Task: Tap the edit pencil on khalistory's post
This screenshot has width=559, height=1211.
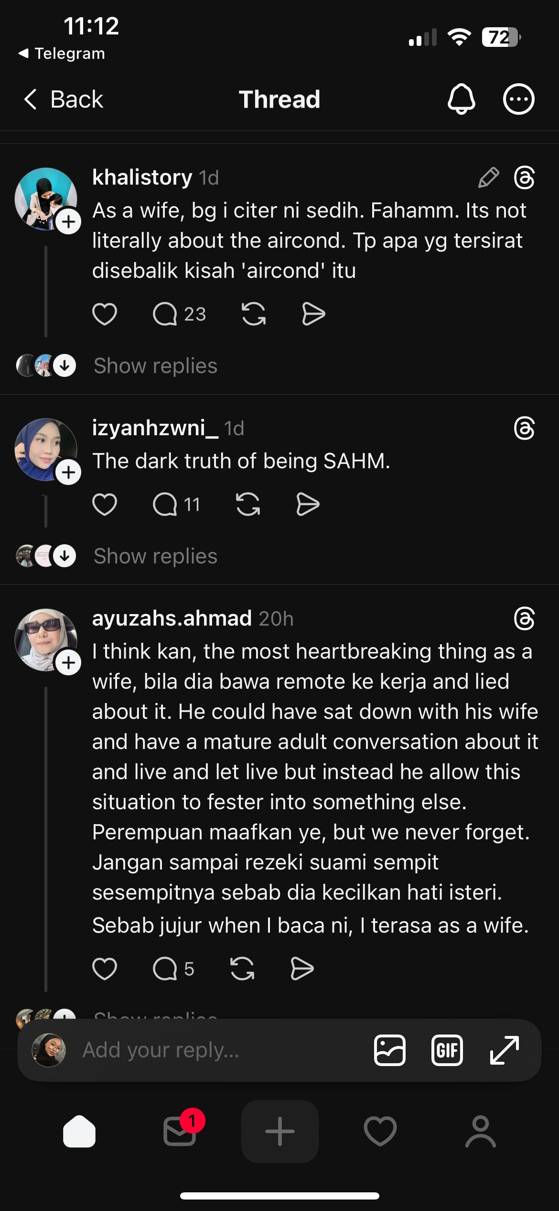Action: 488,178
